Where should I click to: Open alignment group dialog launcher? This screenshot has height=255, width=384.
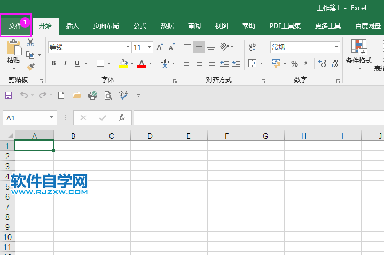point(263,81)
